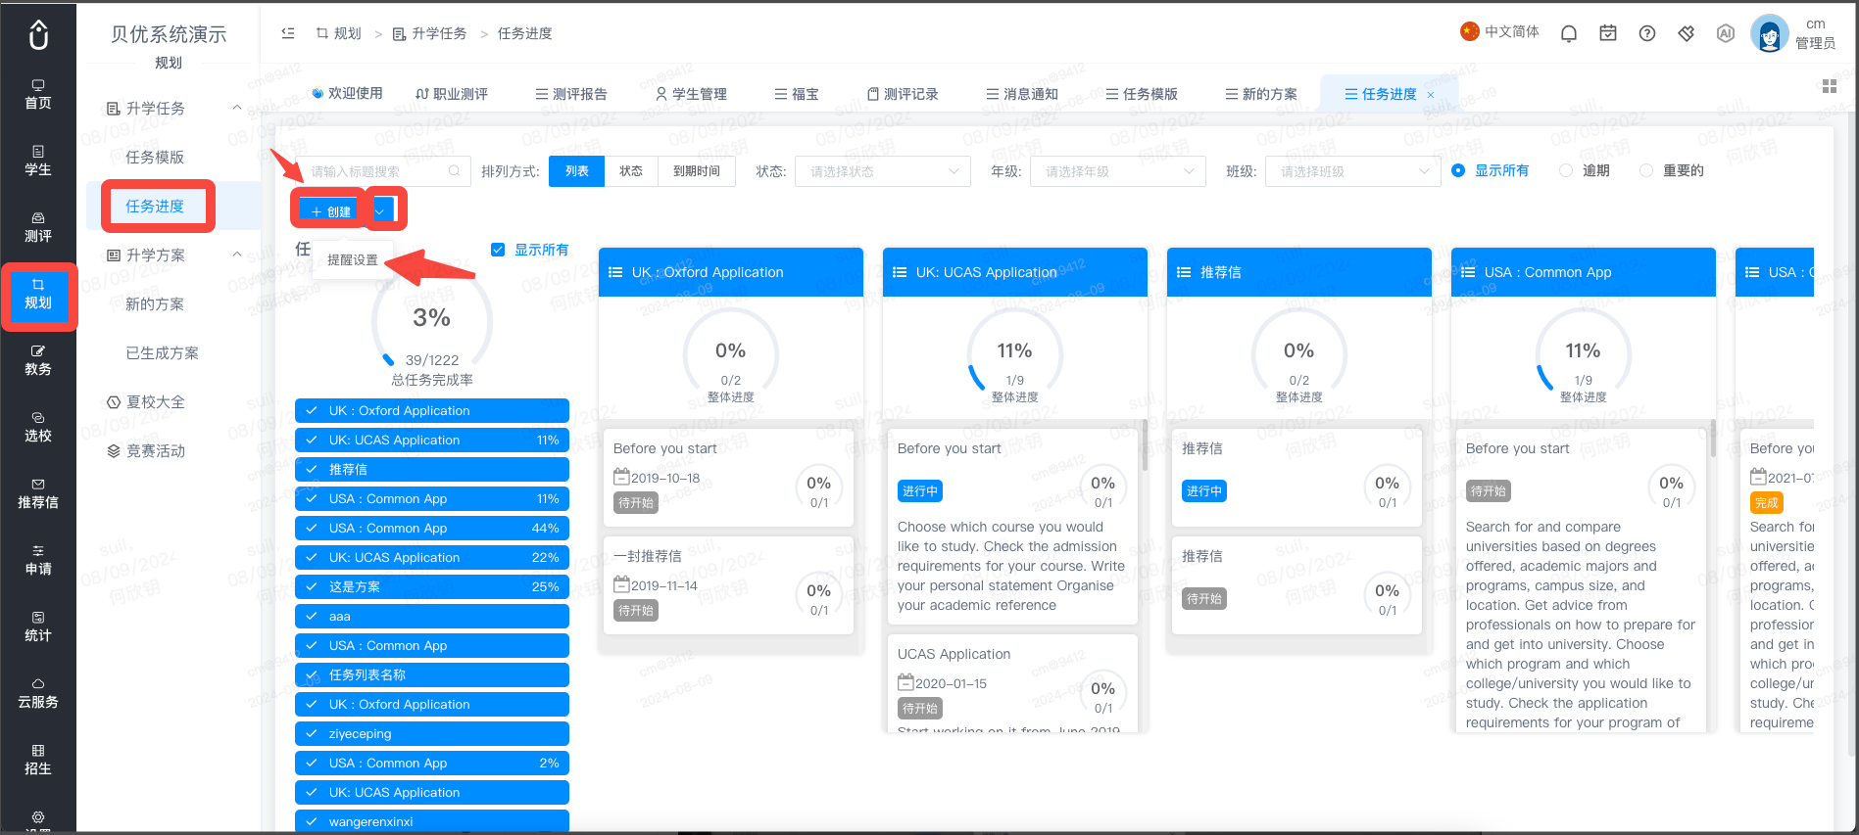The height and width of the screenshot is (835, 1859).
Task: Choose 提醒设置 from the dropdown menu
Action: pos(353,260)
